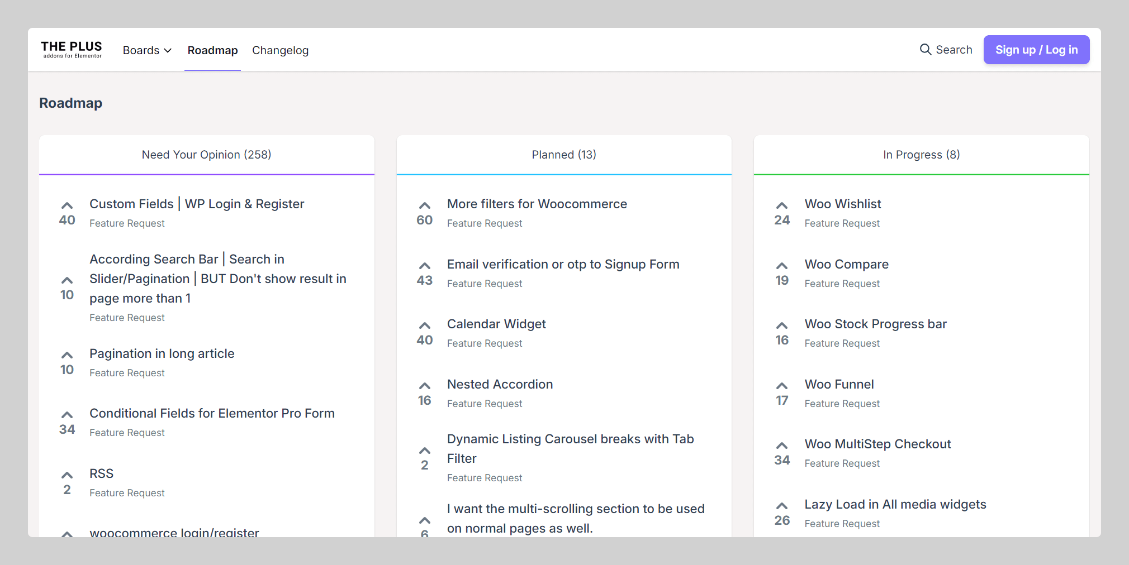Upvote Pagination in long article
This screenshot has width=1129, height=565.
(67, 356)
